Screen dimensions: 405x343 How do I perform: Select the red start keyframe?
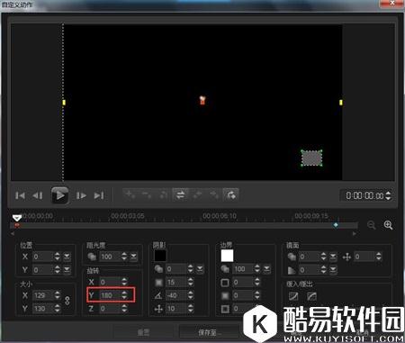tap(17, 225)
